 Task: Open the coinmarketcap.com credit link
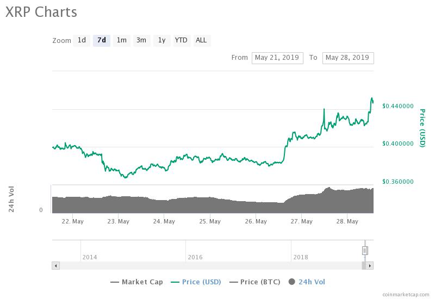click(x=406, y=295)
